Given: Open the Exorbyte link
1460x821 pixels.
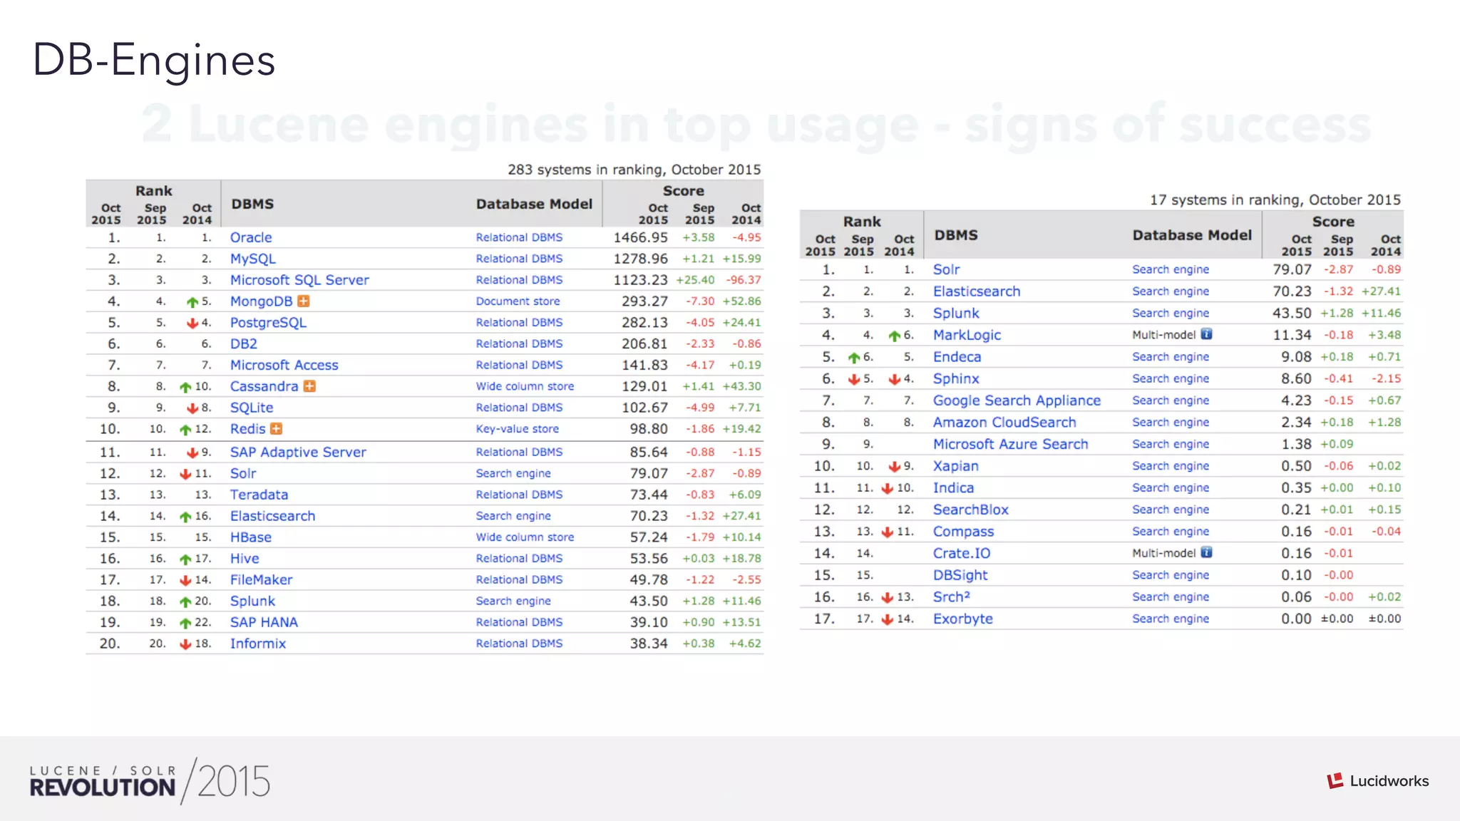Looking at the screenshot, I should pos(962,619).
